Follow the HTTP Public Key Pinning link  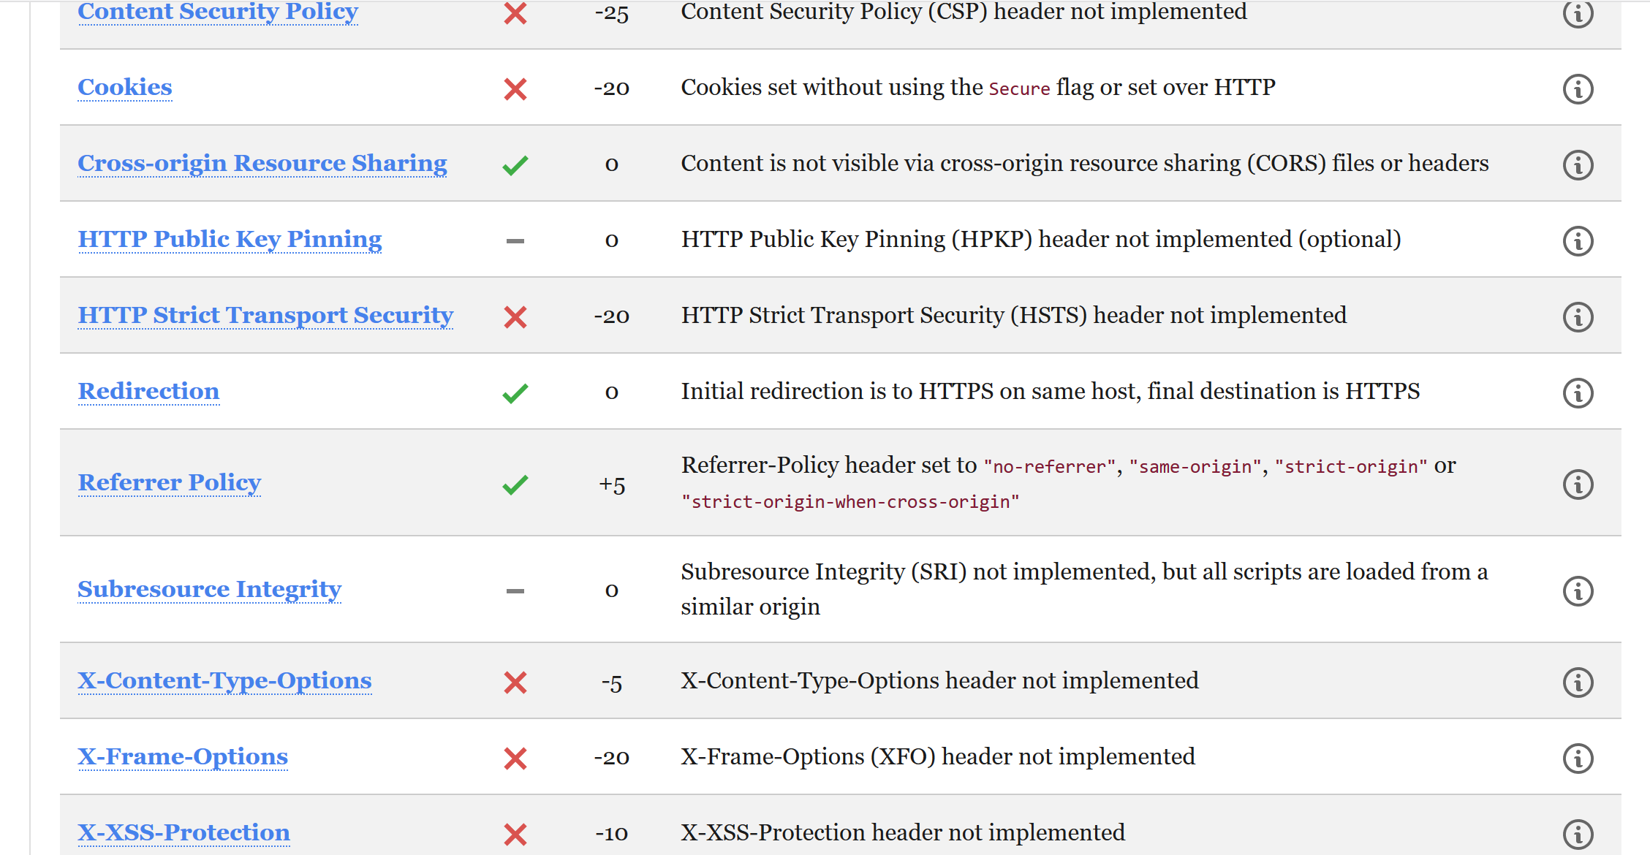pos(230,239)
